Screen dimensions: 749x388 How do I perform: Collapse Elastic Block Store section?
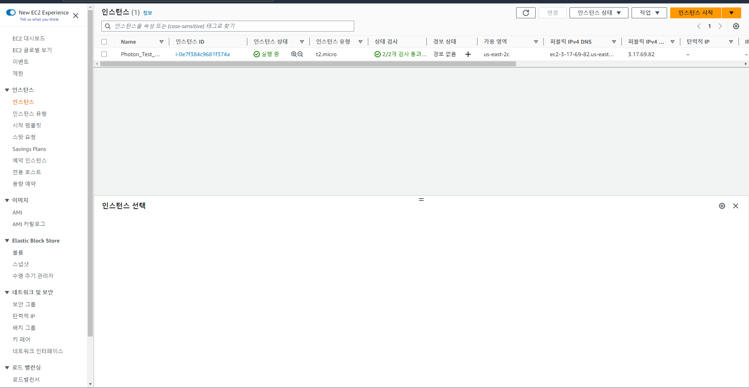(7, 241)
